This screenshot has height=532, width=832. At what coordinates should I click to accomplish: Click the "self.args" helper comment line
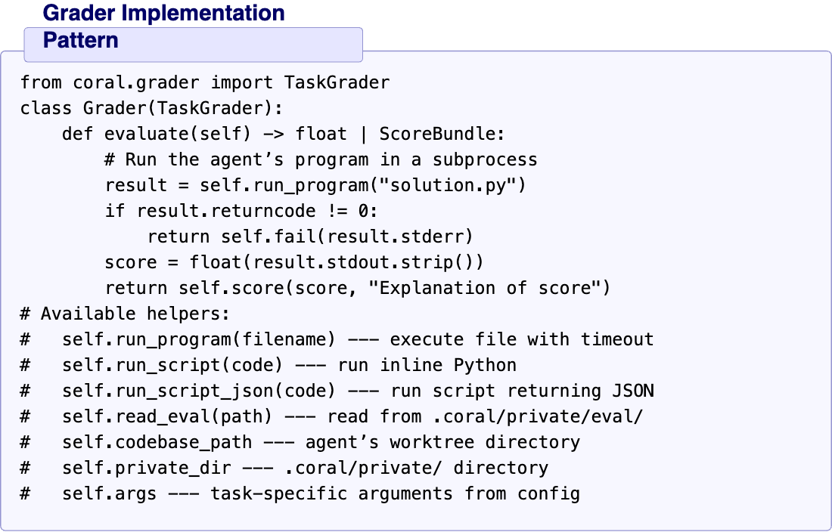300,493
